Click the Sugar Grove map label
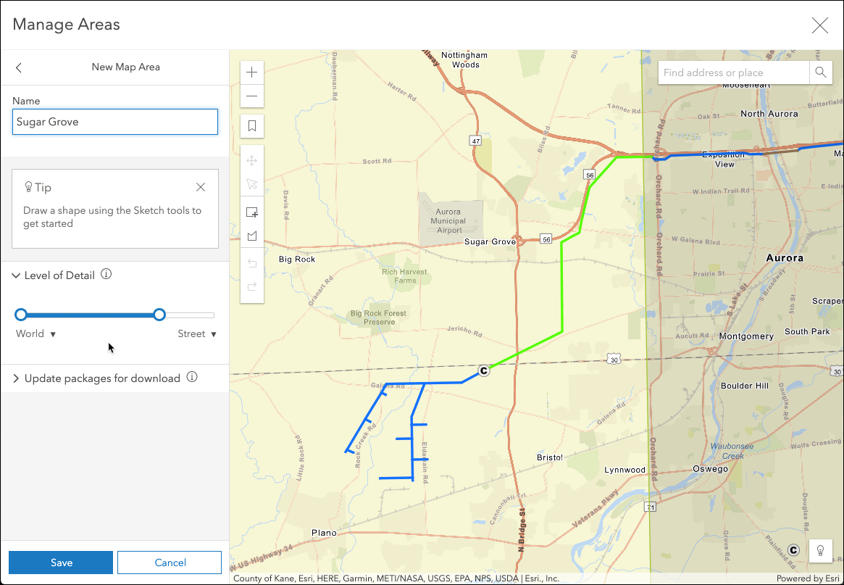Screen dimensions: 844x585 coord(490,242)
